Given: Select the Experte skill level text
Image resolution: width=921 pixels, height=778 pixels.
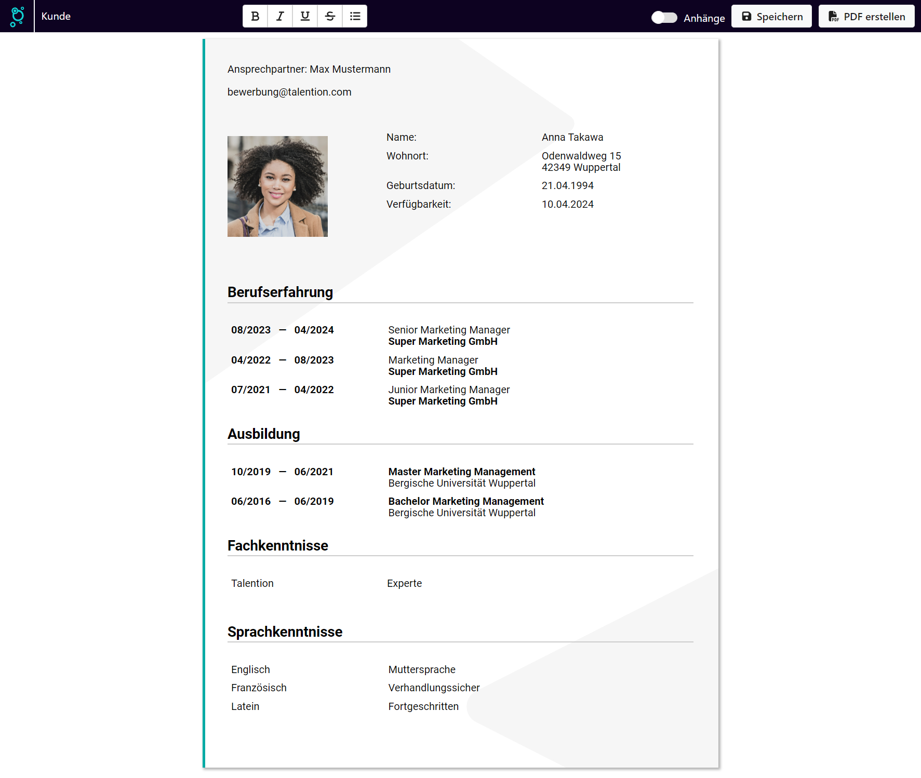Looking at the screenshot, I should click(404, 583).
